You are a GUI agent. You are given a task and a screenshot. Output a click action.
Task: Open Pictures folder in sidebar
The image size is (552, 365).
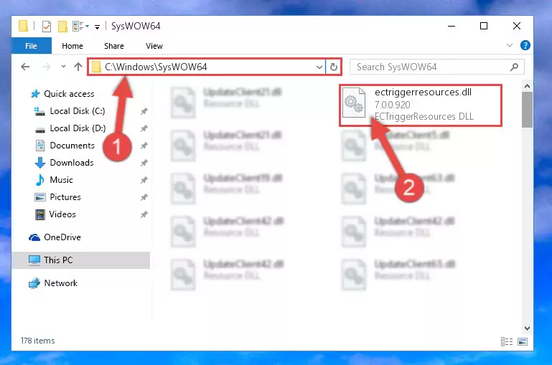click(65, 197)
